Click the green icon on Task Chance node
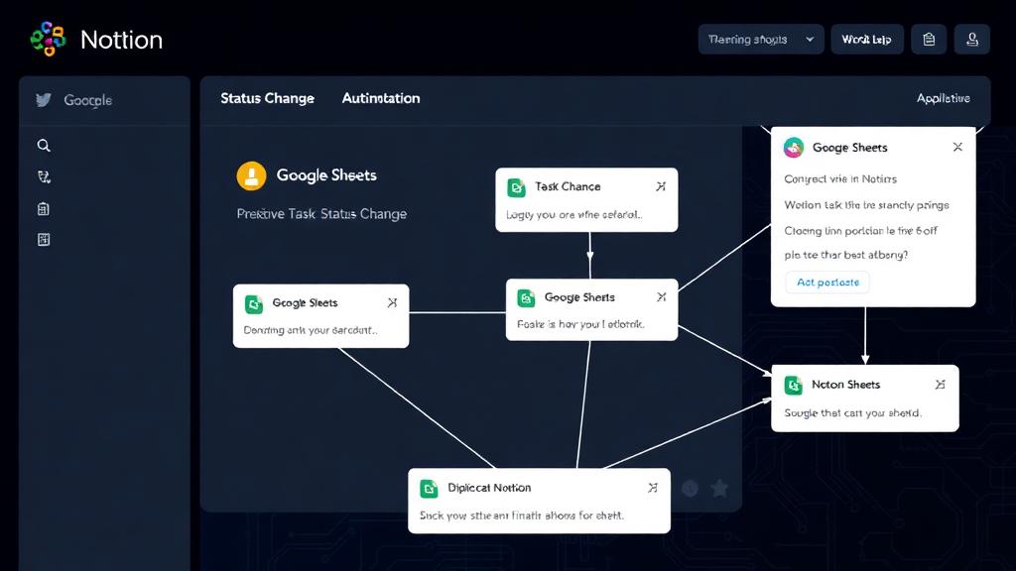Image resolution: width=1016 pixels, height=571 pixels. [x=516, y=187]
